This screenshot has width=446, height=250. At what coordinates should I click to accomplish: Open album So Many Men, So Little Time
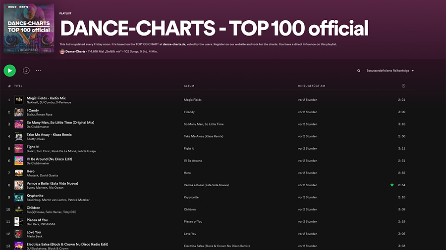point(204,124)
